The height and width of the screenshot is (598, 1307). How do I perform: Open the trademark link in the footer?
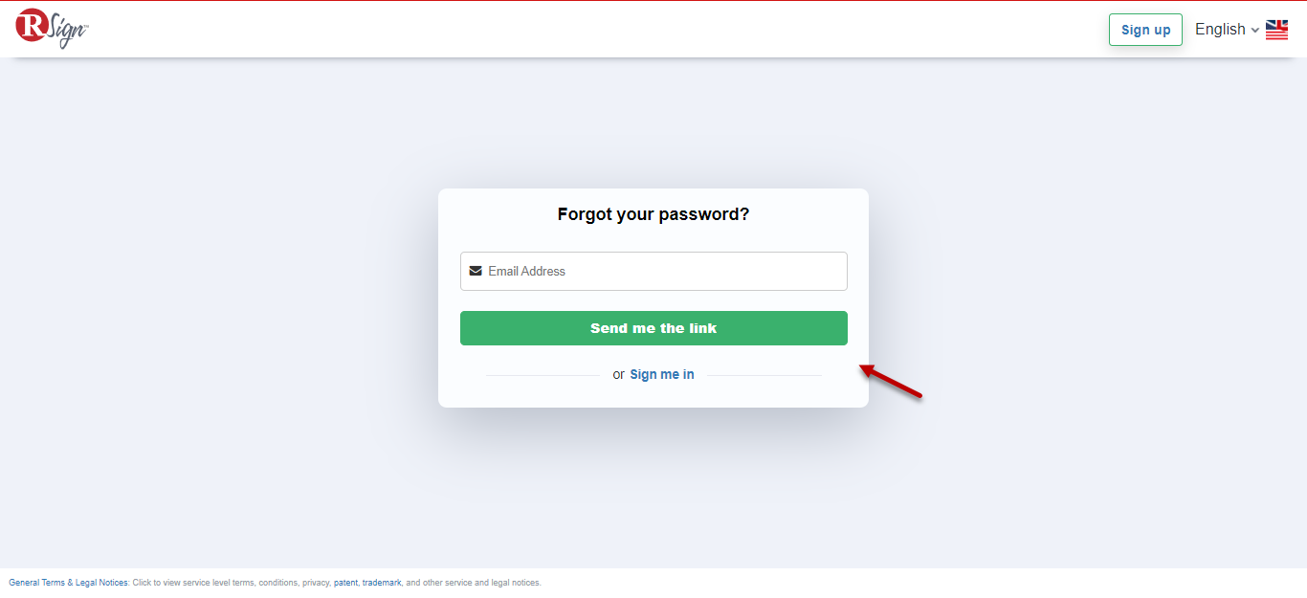[x=382, y=583]
